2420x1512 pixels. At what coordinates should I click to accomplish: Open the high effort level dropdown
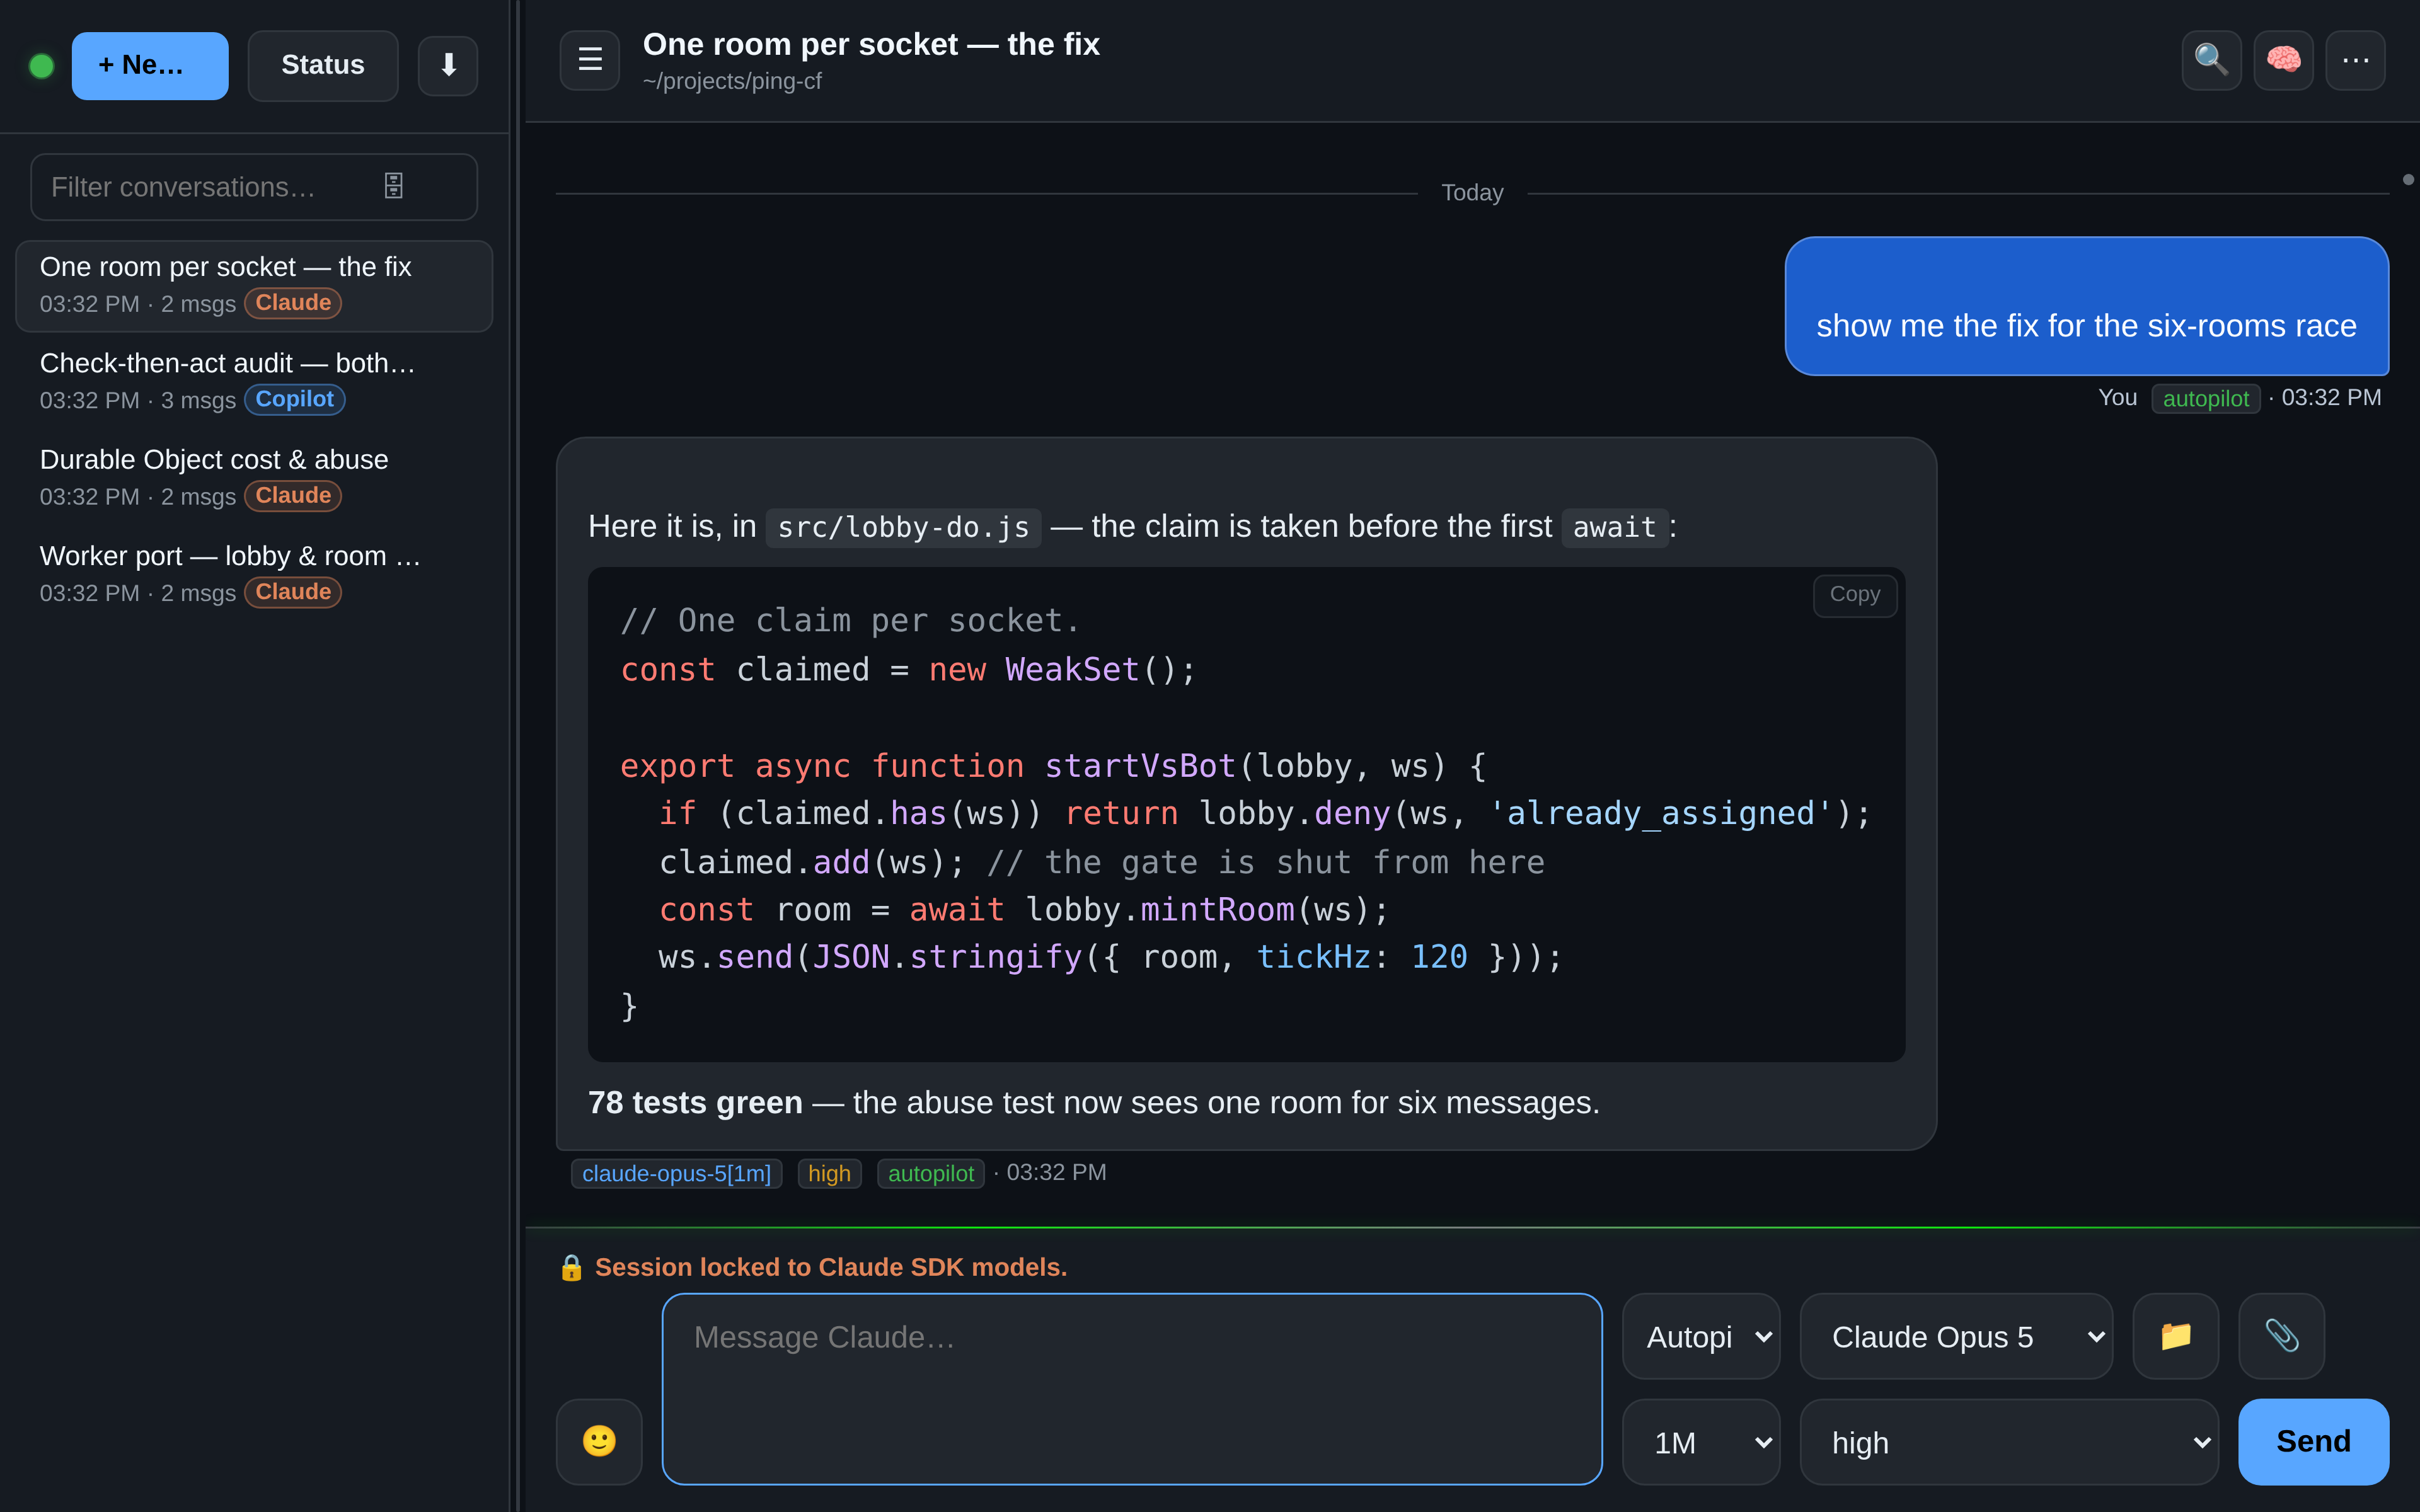[x=2009, y=1442]
